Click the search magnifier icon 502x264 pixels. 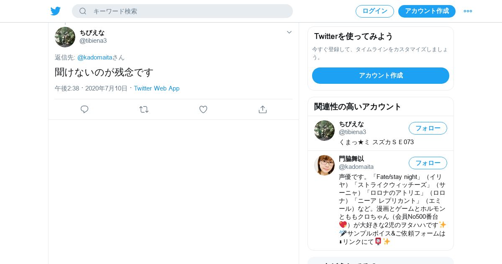point(83,11)
